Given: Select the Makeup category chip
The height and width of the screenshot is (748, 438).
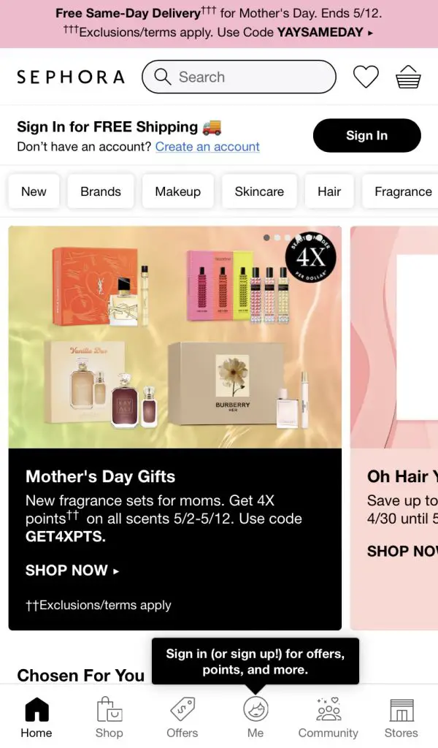Looking at the screenshot, I should click(x=178, y=191).
